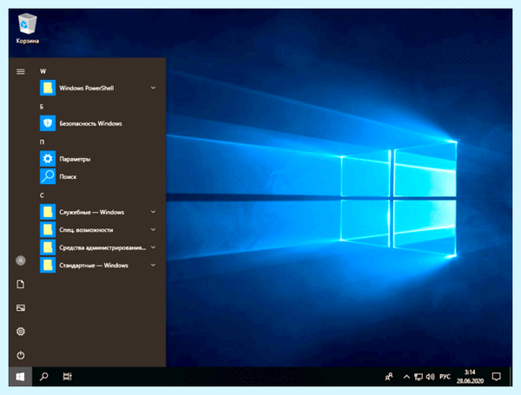Click the Windows PowerShell label

click(x=86, y=88)
